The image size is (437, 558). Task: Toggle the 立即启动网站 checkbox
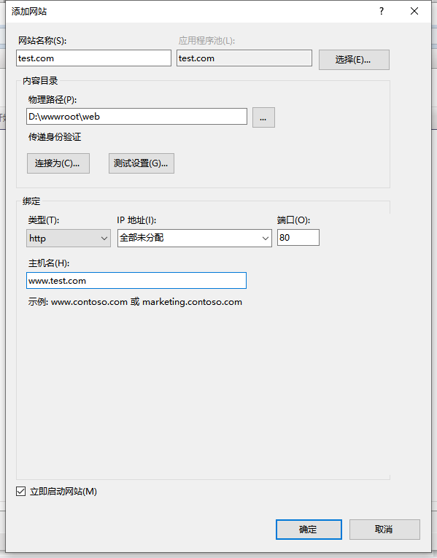click(21, 492)
